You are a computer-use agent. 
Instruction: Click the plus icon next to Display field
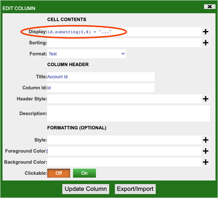[x=205, y=32]
